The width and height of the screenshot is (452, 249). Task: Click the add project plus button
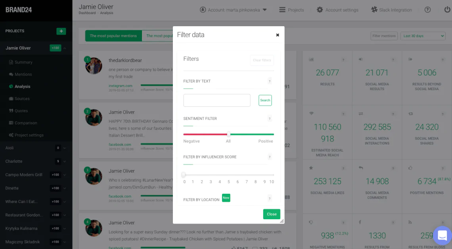[61, 31]
